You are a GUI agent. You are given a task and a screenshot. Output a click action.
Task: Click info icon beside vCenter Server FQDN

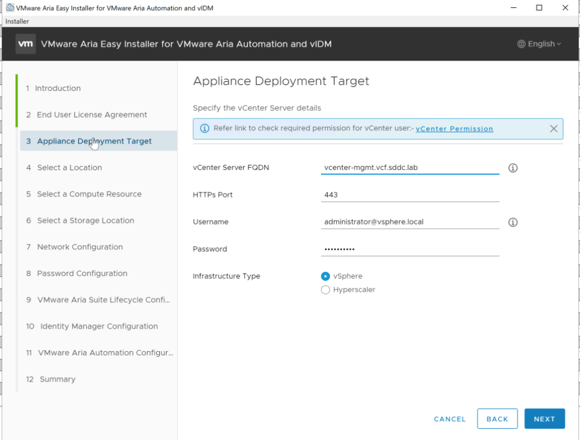[x=513, y=168]
